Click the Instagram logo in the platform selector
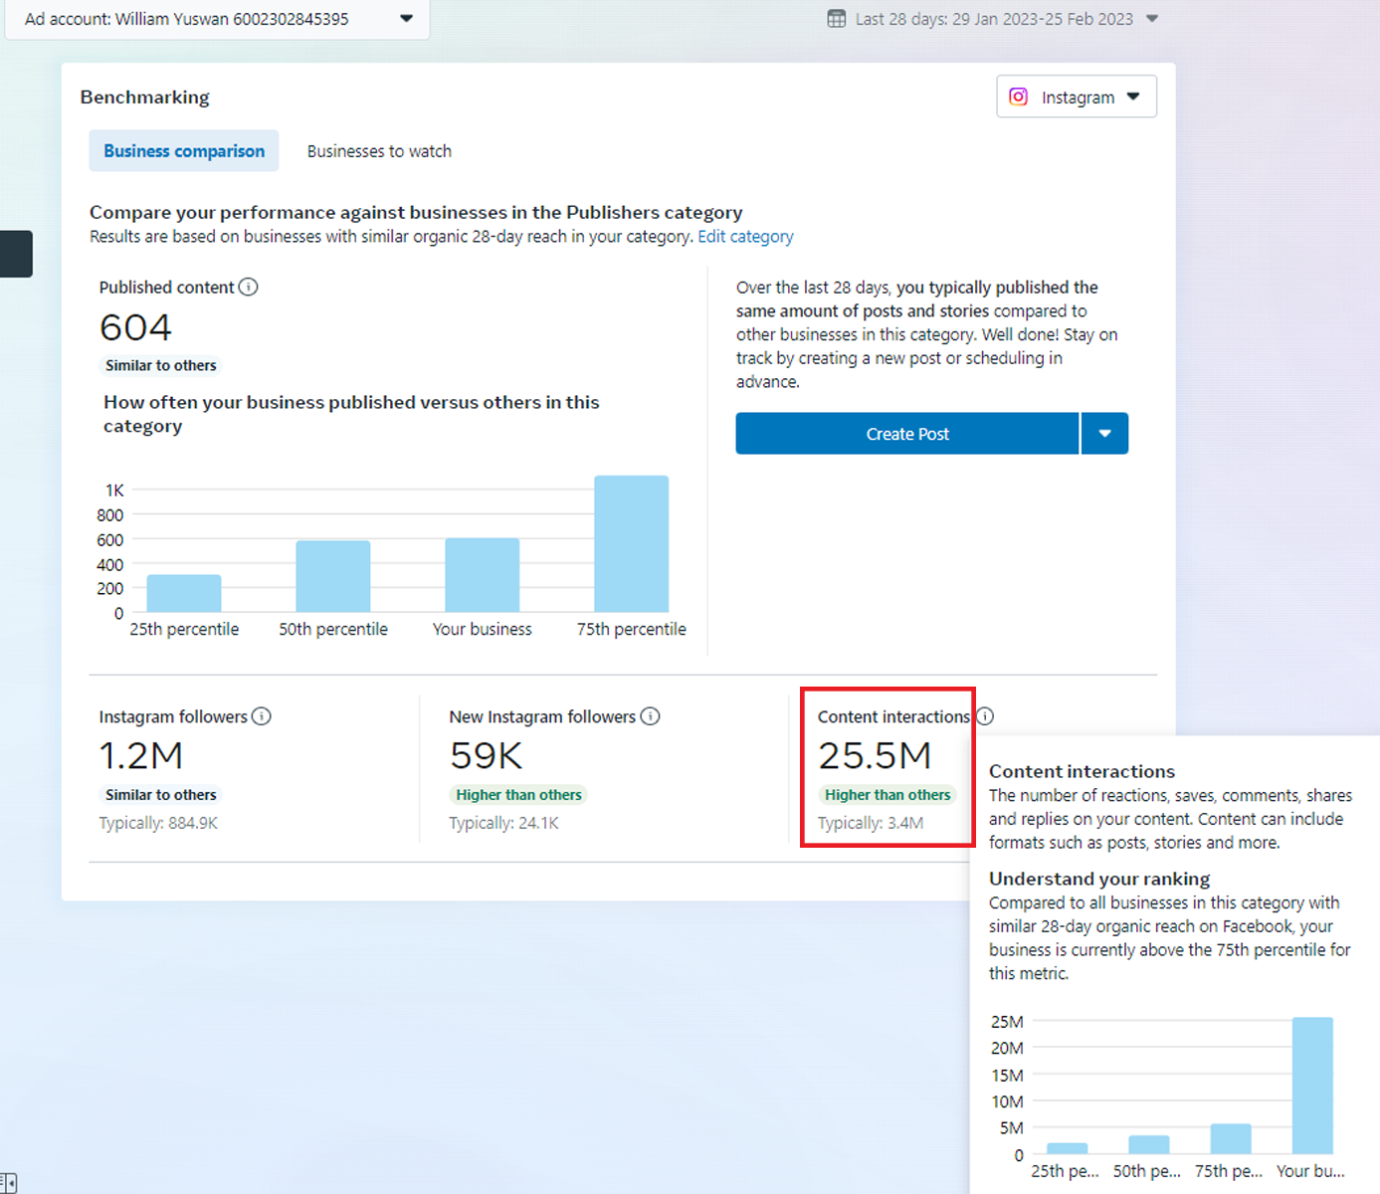 [1018, 97]
